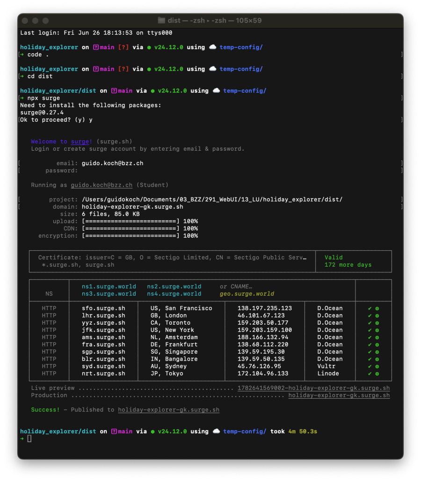Viewport: 421px width, 481px height.
Task: Click the 'Last login' line
Action: tap(96, 33)
